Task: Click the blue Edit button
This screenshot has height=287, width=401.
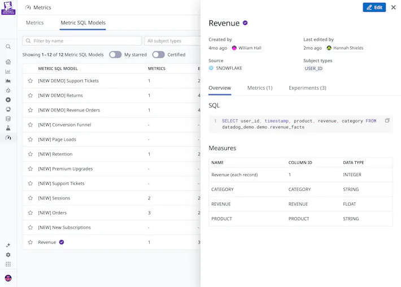Action: [x=374, y=7]
